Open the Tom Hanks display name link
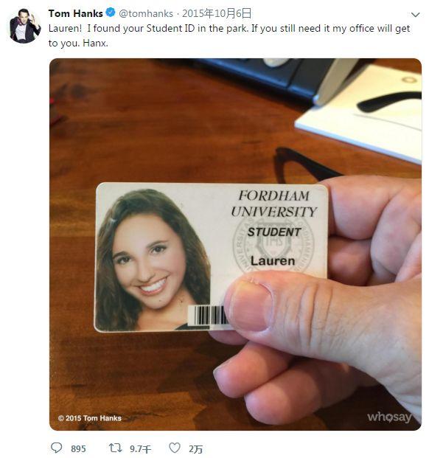This screenshot has height=458, width=429. (x=76, y=13)
